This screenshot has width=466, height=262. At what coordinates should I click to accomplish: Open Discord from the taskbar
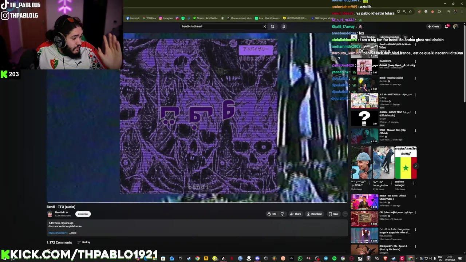257,258
